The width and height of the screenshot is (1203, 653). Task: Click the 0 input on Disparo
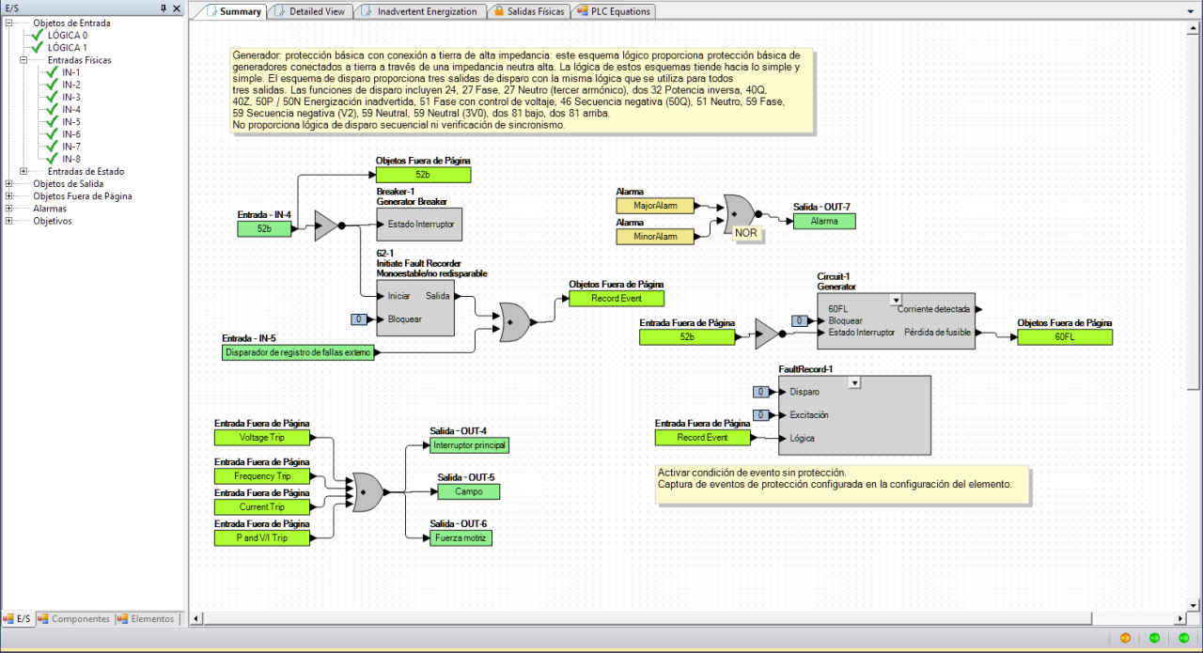761,392
